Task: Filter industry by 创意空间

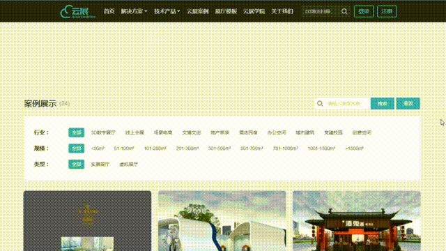Action: (x=362, y=132)
